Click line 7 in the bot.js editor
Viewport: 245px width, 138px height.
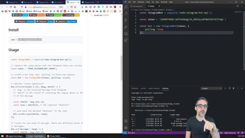pos(186,33)
